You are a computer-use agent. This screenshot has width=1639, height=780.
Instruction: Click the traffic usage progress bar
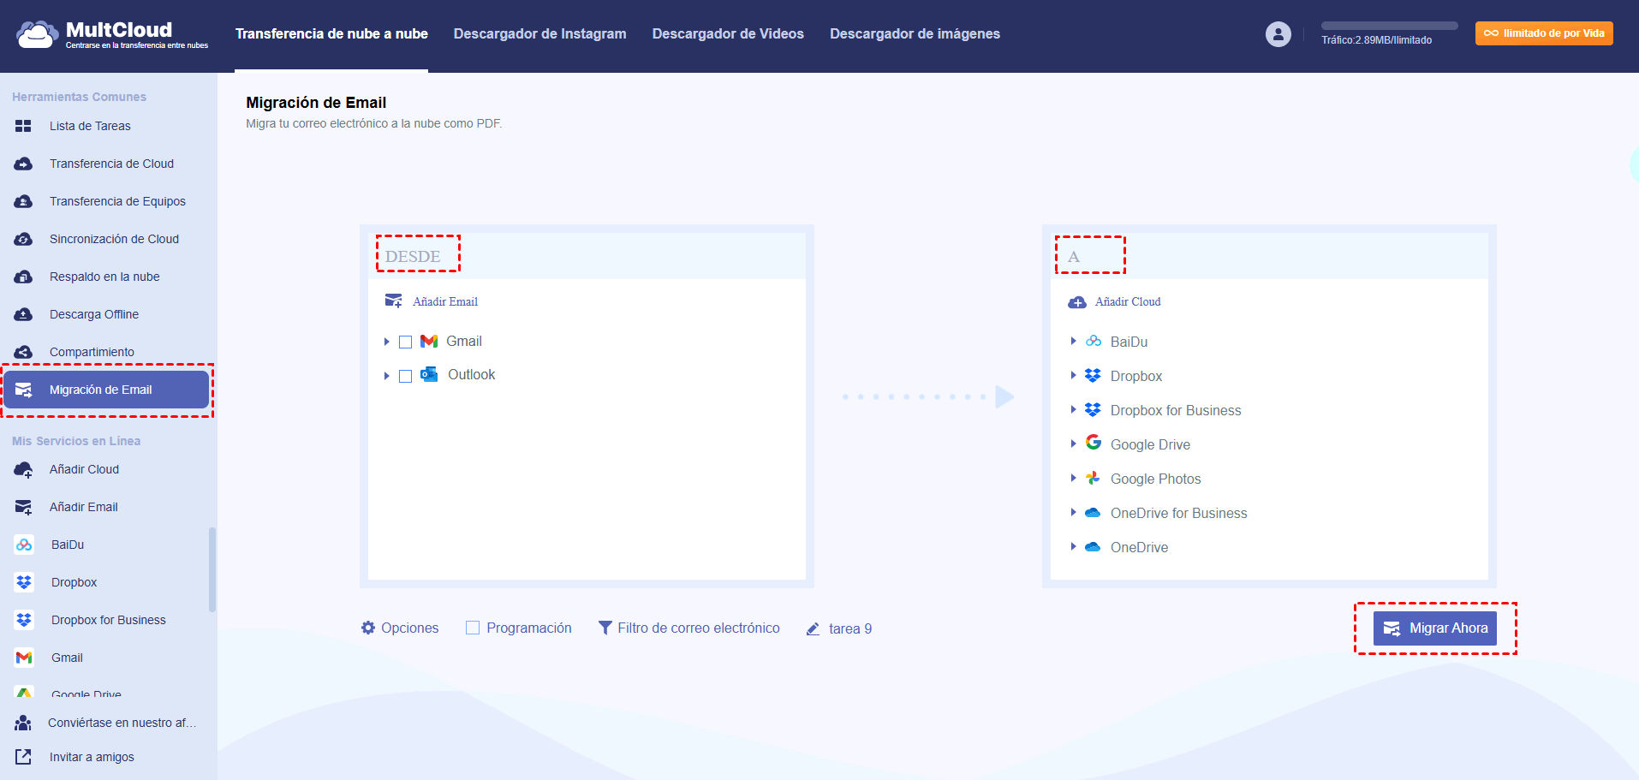(1389, 26)
